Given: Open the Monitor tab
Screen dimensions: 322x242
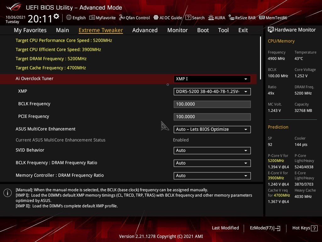Looking at the screenshot, I should point(177,30).
